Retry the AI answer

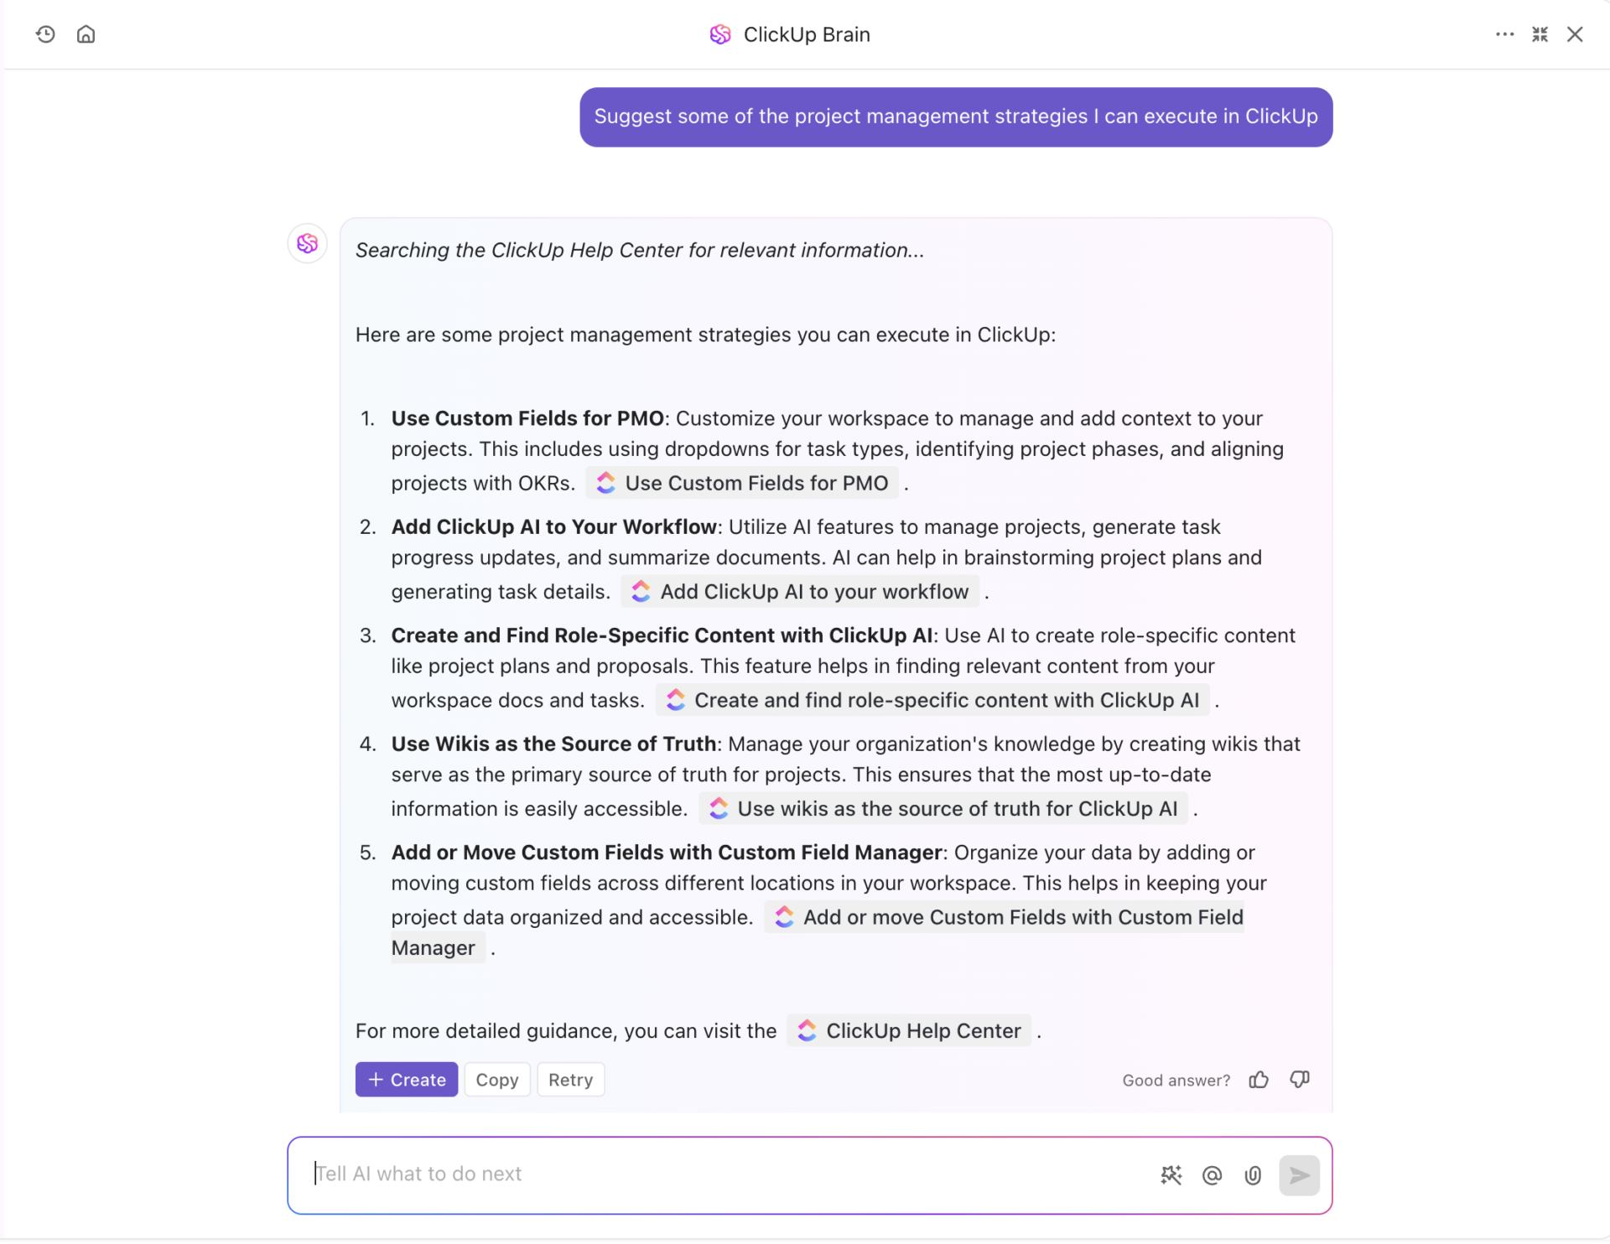[570, 1080]
